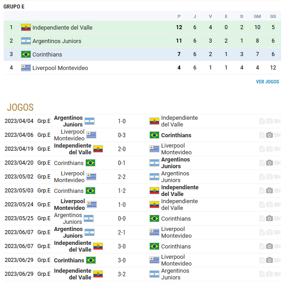Viewport: 282px width, 283px height.
Task: Click video icon for the 3-2 match
Action: coord(277,274)
